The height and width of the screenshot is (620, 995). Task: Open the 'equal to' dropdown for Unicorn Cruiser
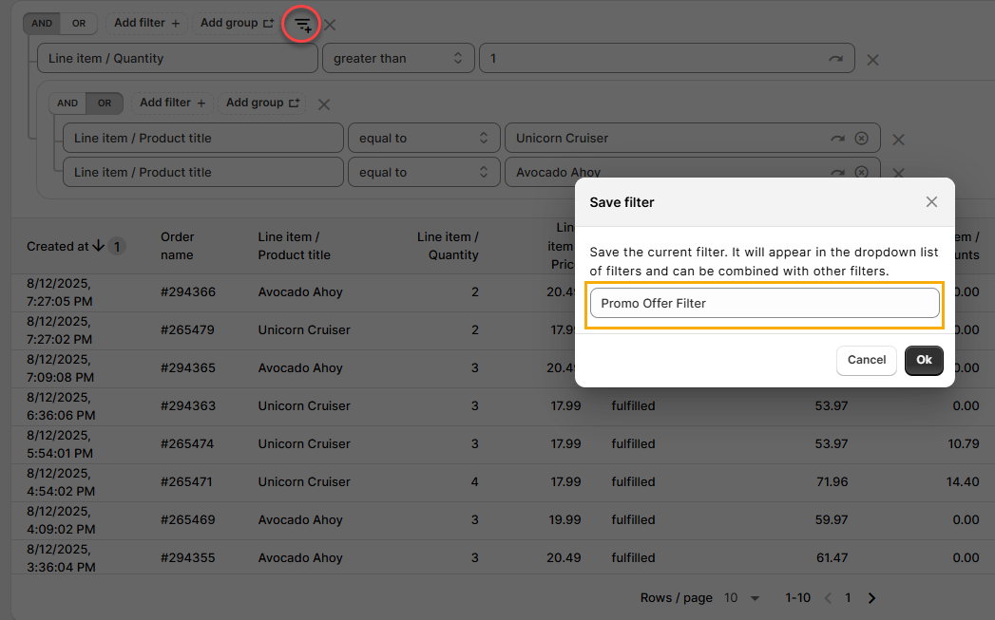click(423, 139)
